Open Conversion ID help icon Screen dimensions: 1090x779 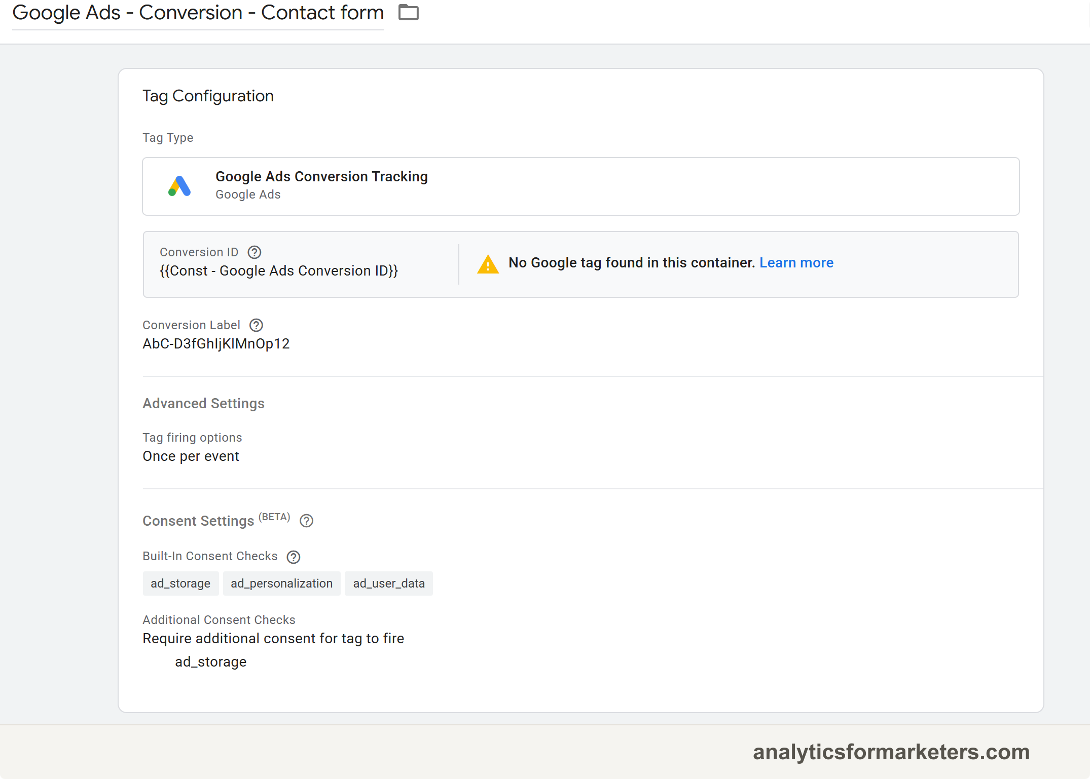255,252
